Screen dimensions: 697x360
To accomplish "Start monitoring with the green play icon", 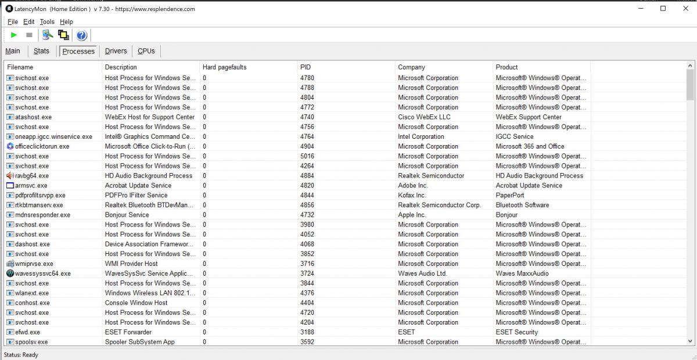I will pyautogui.click(x=14, y=35).
